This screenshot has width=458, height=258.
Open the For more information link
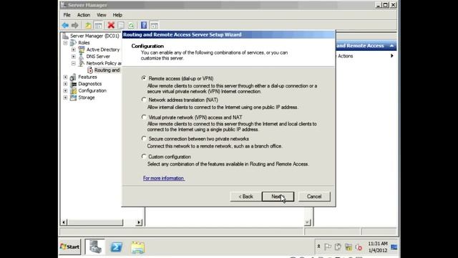(x=164, y=178)
